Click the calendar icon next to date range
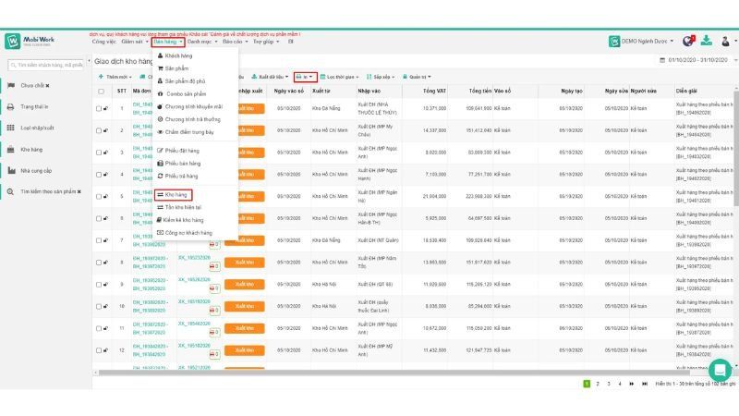 pos(662,60)
